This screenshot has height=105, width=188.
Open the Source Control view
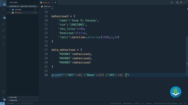click(x=3, y=17)
